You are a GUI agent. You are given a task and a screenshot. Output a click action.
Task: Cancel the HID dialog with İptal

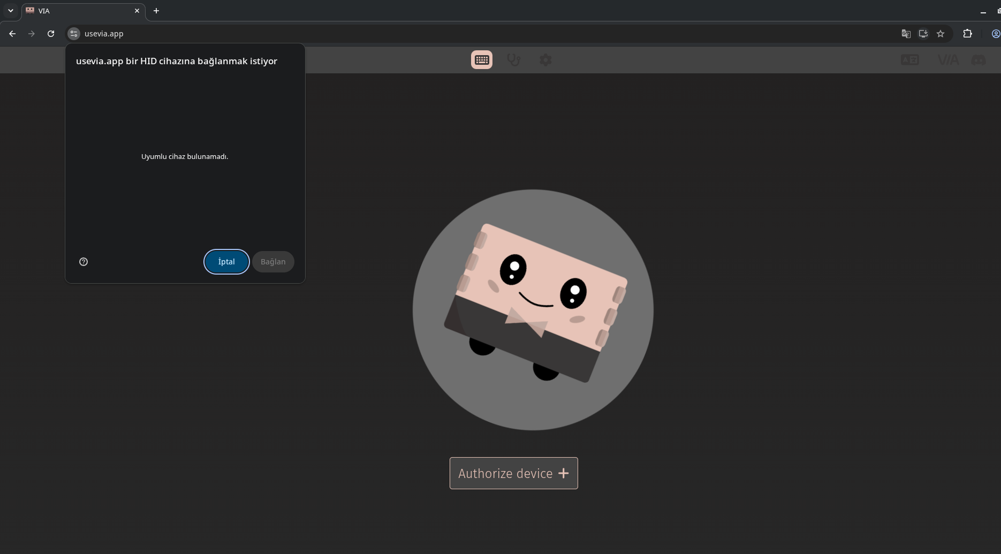pyautogui.click(x=226, y=262)
